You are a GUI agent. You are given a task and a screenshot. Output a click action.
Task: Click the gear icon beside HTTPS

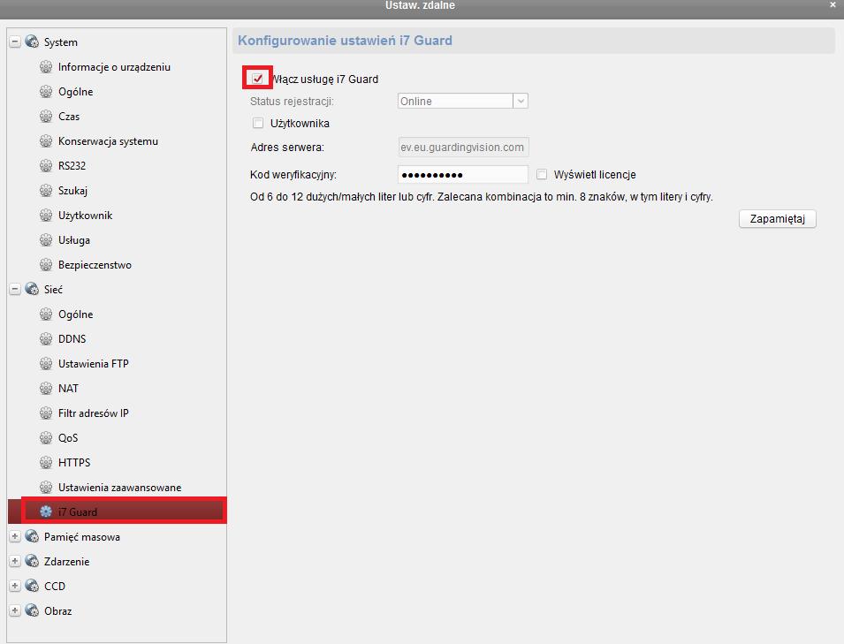(x=46, y=463)
